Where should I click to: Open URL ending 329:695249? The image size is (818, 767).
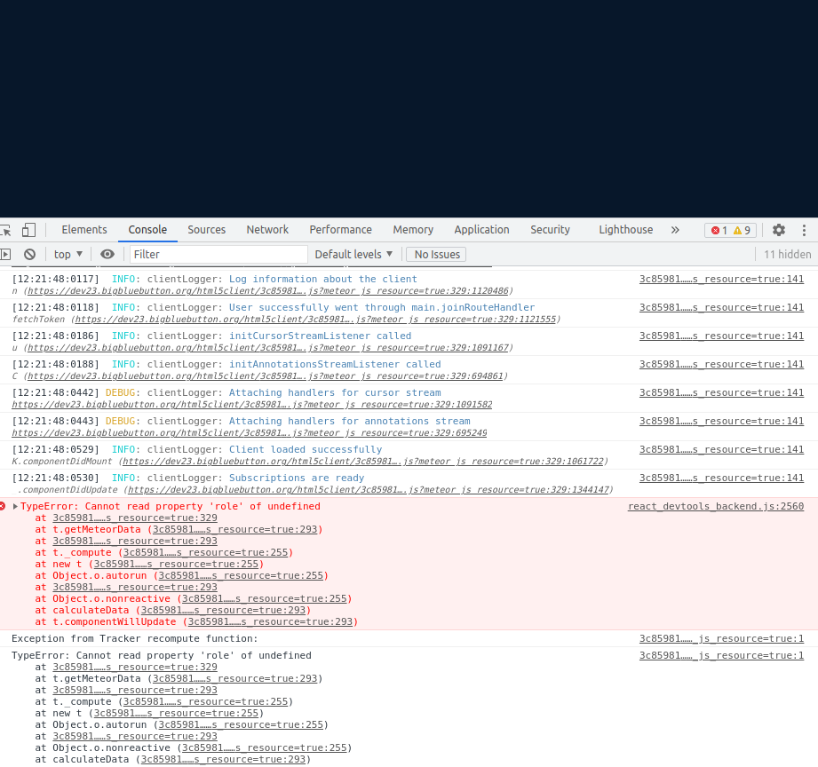[250, 433]
